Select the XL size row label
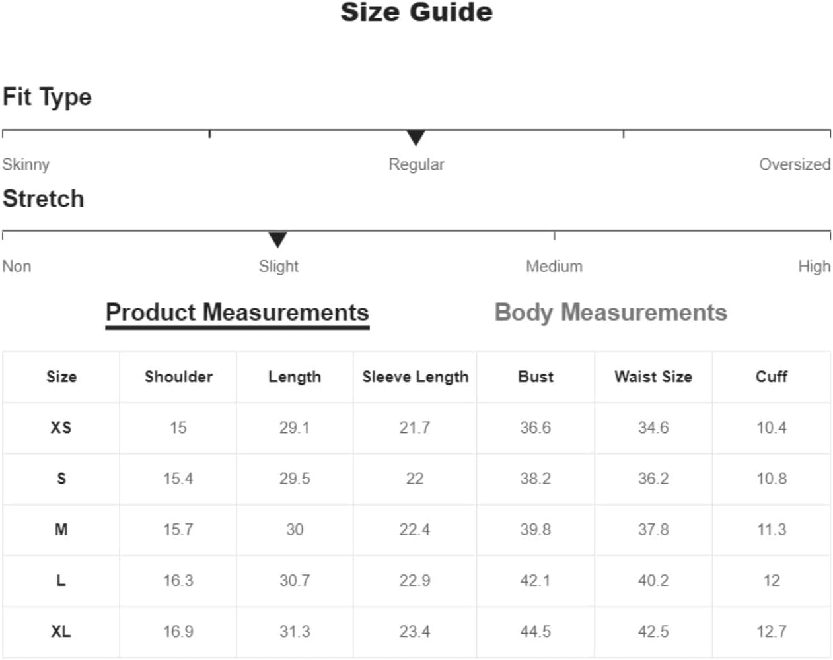Screen dimensions: 833x660 coord(61,632)
